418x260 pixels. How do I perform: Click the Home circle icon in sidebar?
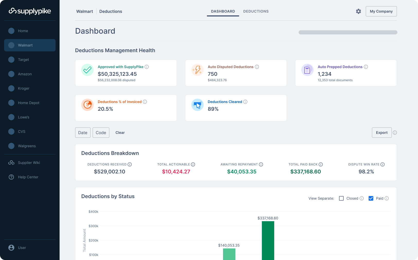pos(11,31)
